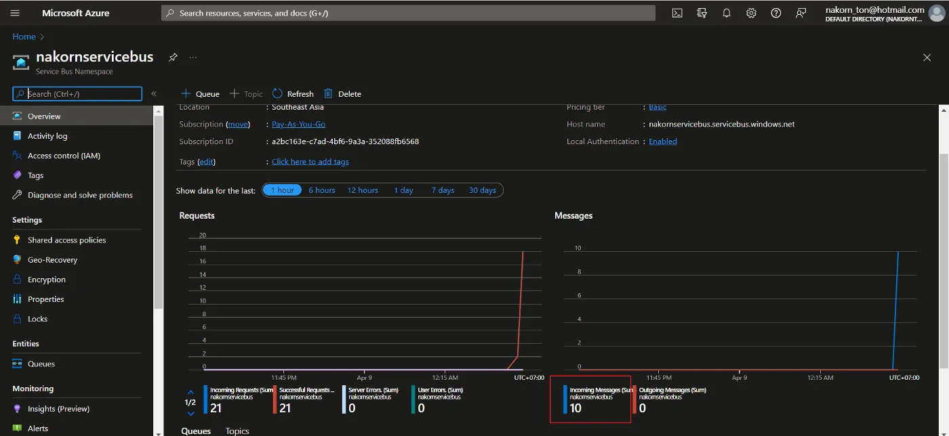Refresh the namespace overview
949x436 pixels.
pos(293,94)
